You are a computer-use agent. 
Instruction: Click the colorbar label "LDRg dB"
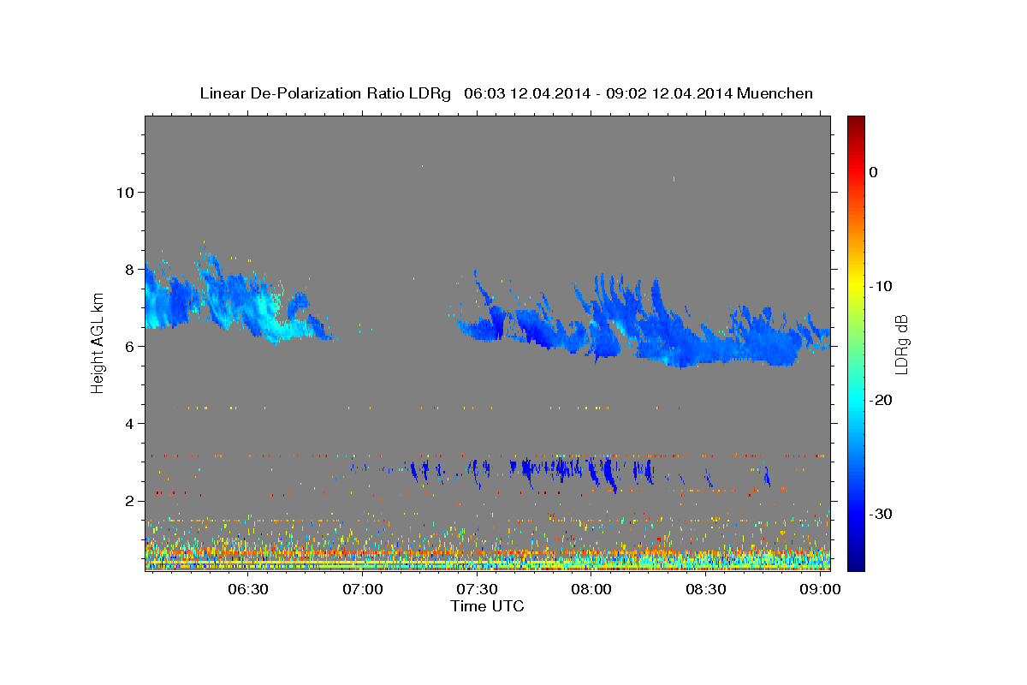(x=900, y=343)
